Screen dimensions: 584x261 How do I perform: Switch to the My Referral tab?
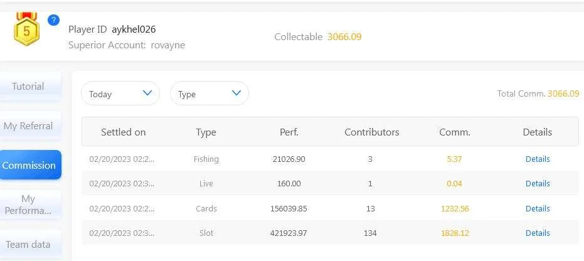coord(30,126)
